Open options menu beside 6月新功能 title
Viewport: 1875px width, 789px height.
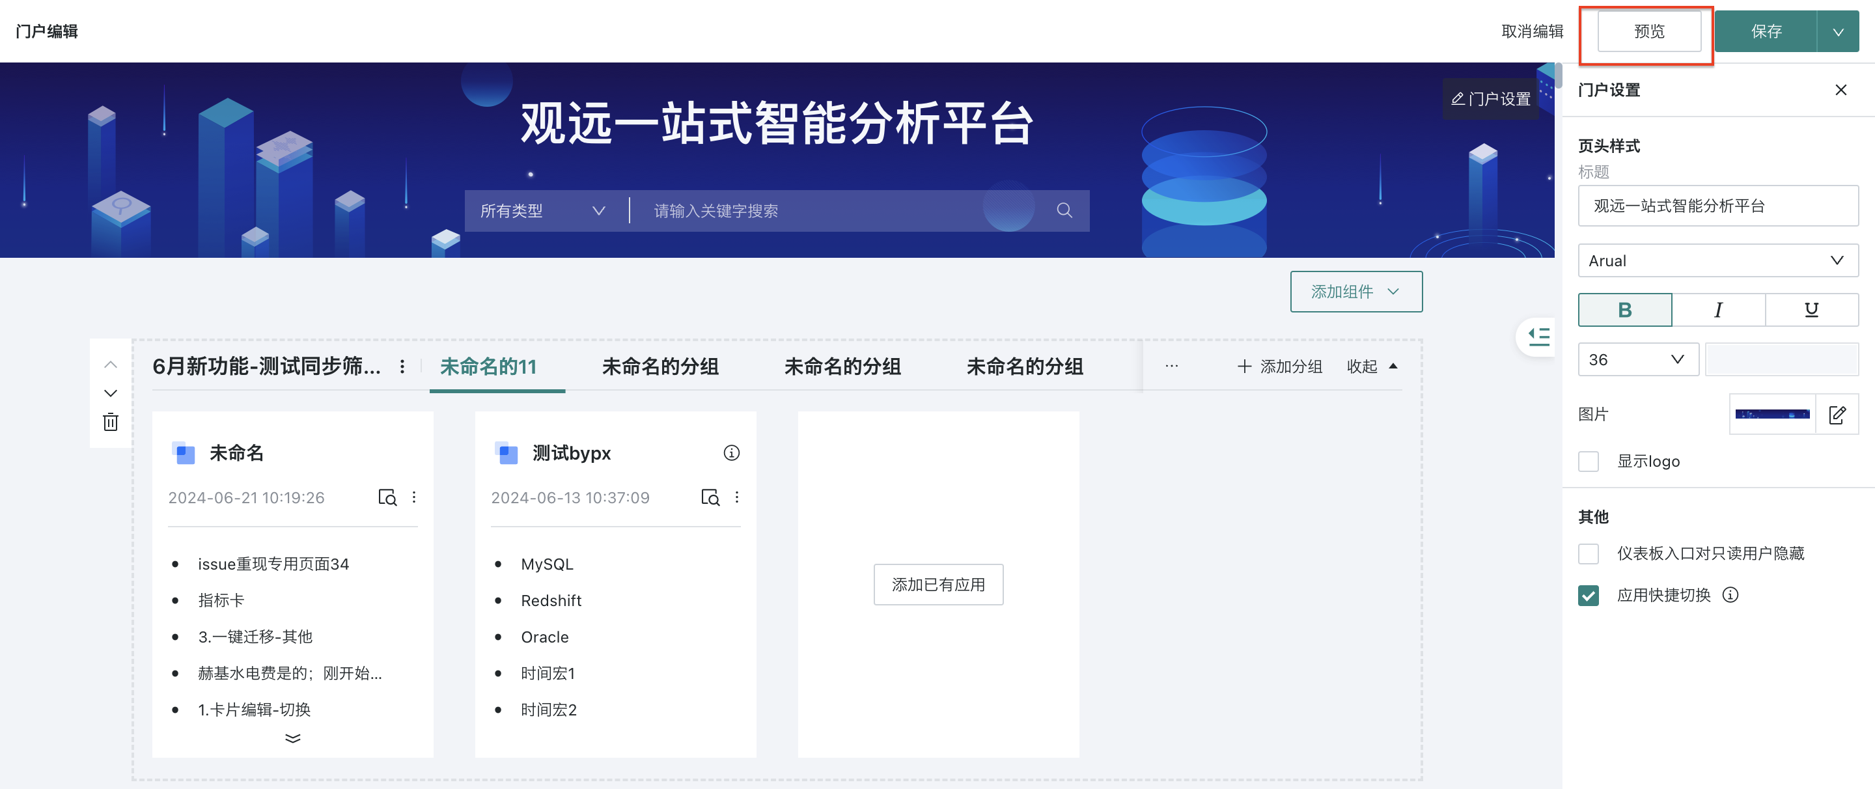[402, 367]
